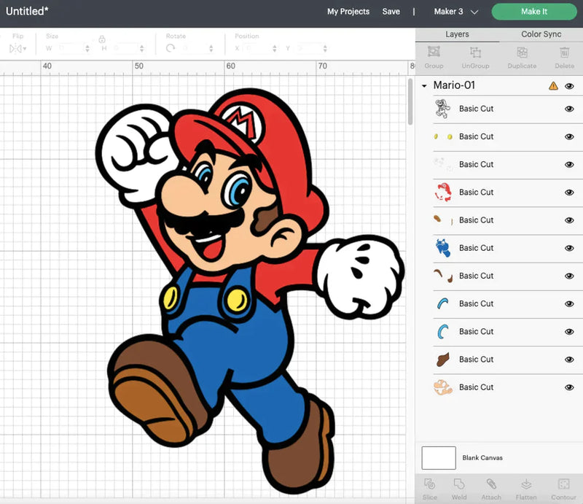This screenshot has height=504, width=583.
Task: Click the warning triangle on Mario-01
Action: pos(553,86)
